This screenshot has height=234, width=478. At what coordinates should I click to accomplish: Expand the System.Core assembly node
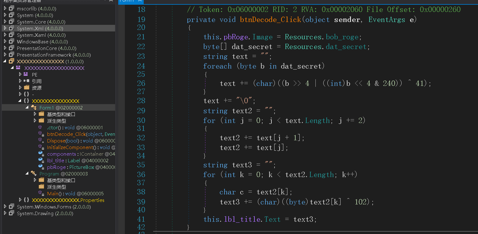click(5, 22)
